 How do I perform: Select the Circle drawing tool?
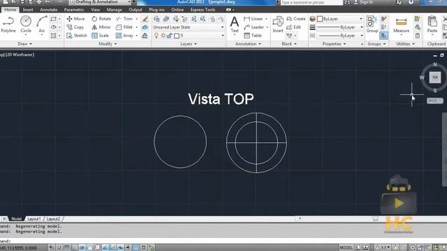(x=26, y=24)
